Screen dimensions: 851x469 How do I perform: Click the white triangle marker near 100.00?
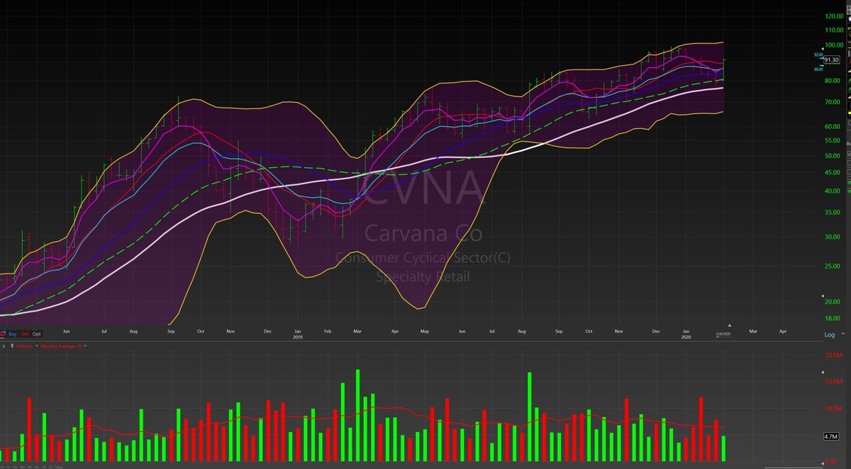pos(823,49)
